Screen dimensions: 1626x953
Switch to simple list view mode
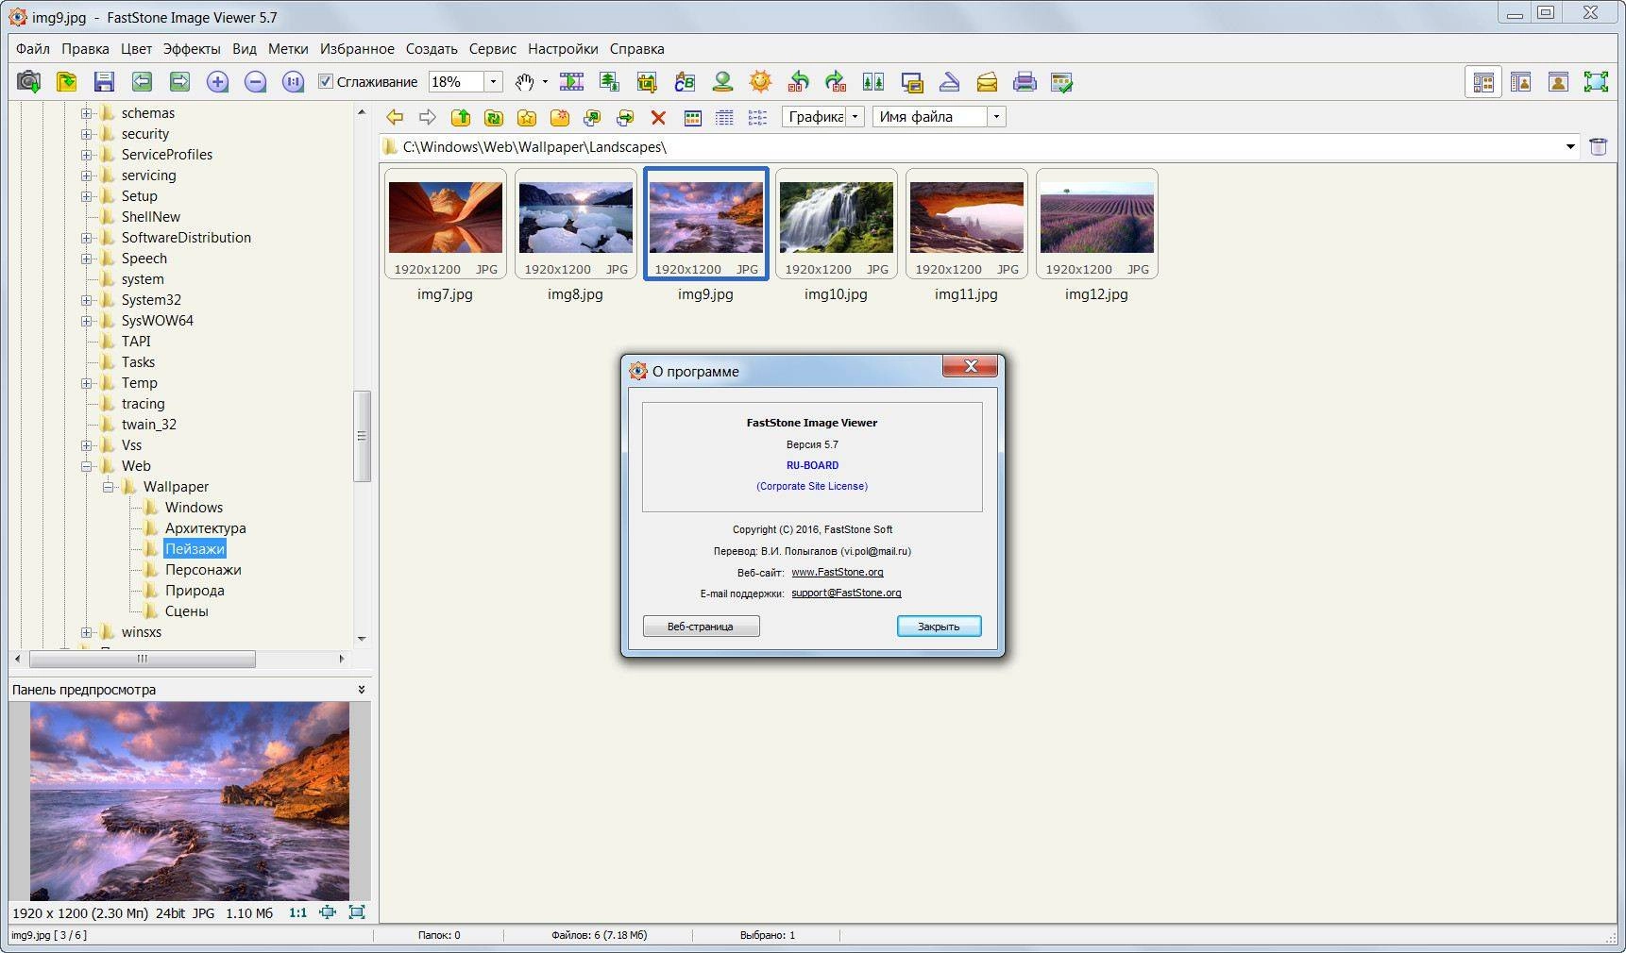757,117
